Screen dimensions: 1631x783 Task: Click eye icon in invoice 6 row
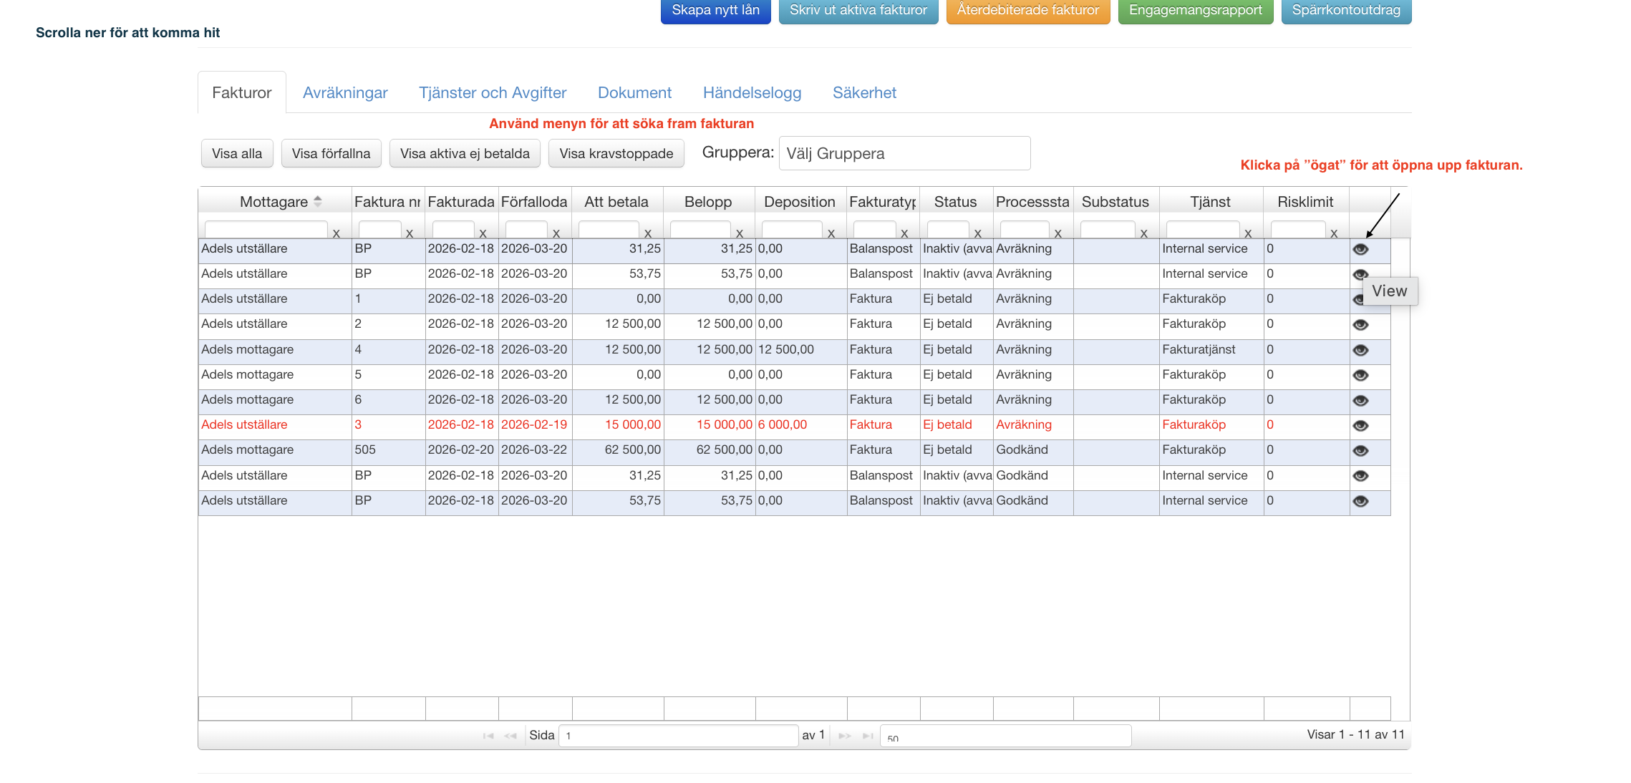tap(1360, 401)
